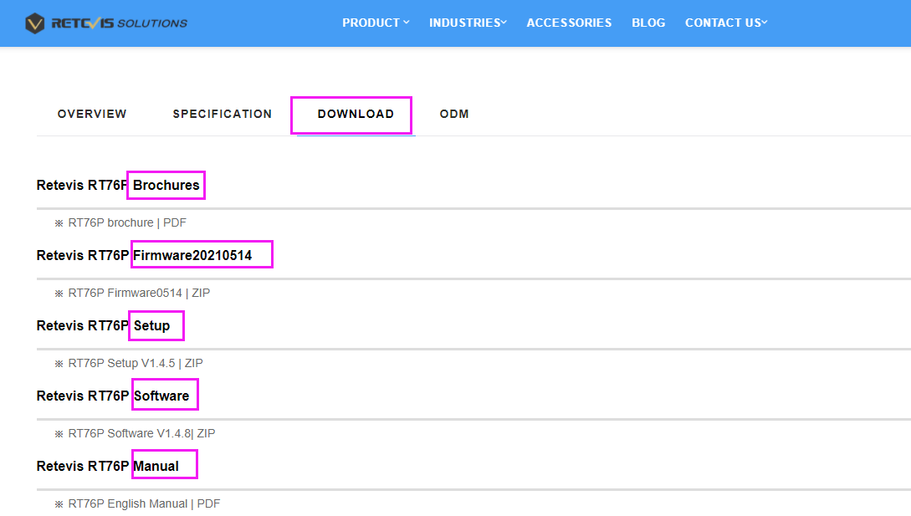
Task: Click the Retevis RT76P Setup heading
Action: (x=104, y=326)
